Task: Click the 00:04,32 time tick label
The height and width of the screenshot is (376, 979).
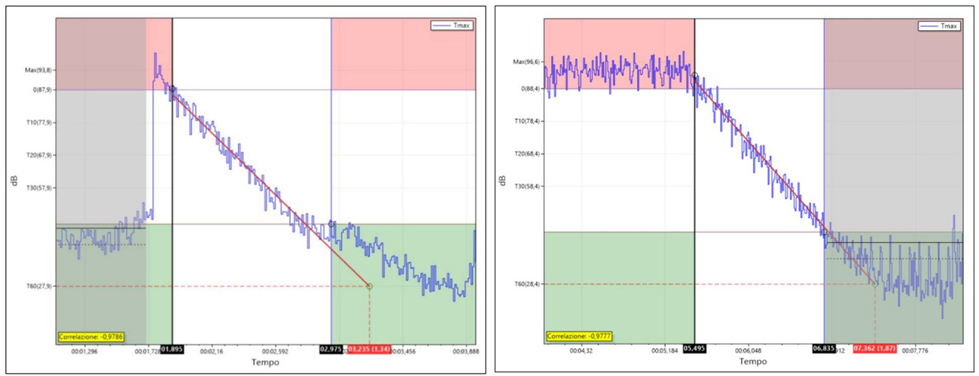Action: pyautogui.click(x=583, y=350)
